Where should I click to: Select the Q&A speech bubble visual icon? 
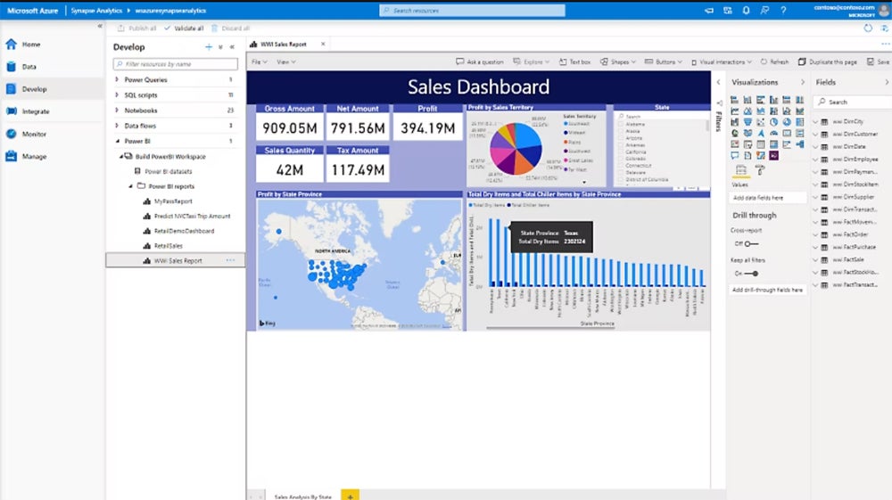734,155
